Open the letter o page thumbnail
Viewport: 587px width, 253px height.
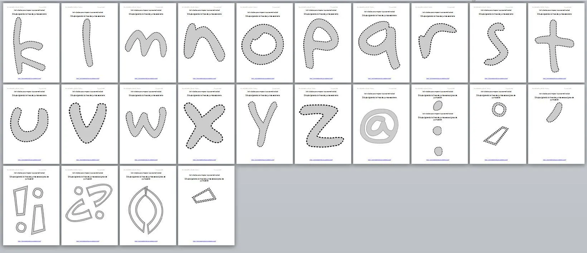(265, 43)
